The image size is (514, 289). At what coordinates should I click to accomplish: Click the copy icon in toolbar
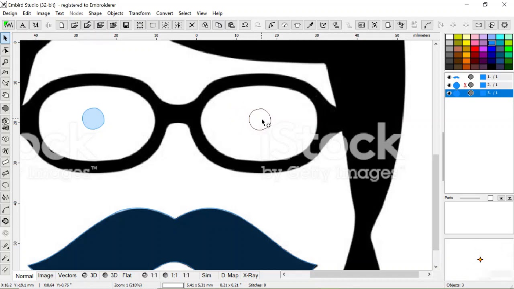click(x=218, y=25)
